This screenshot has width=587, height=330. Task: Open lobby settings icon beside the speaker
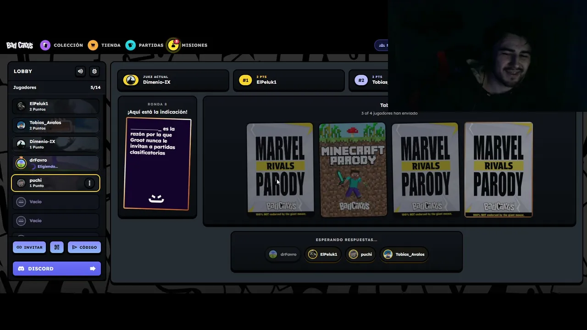94,71
